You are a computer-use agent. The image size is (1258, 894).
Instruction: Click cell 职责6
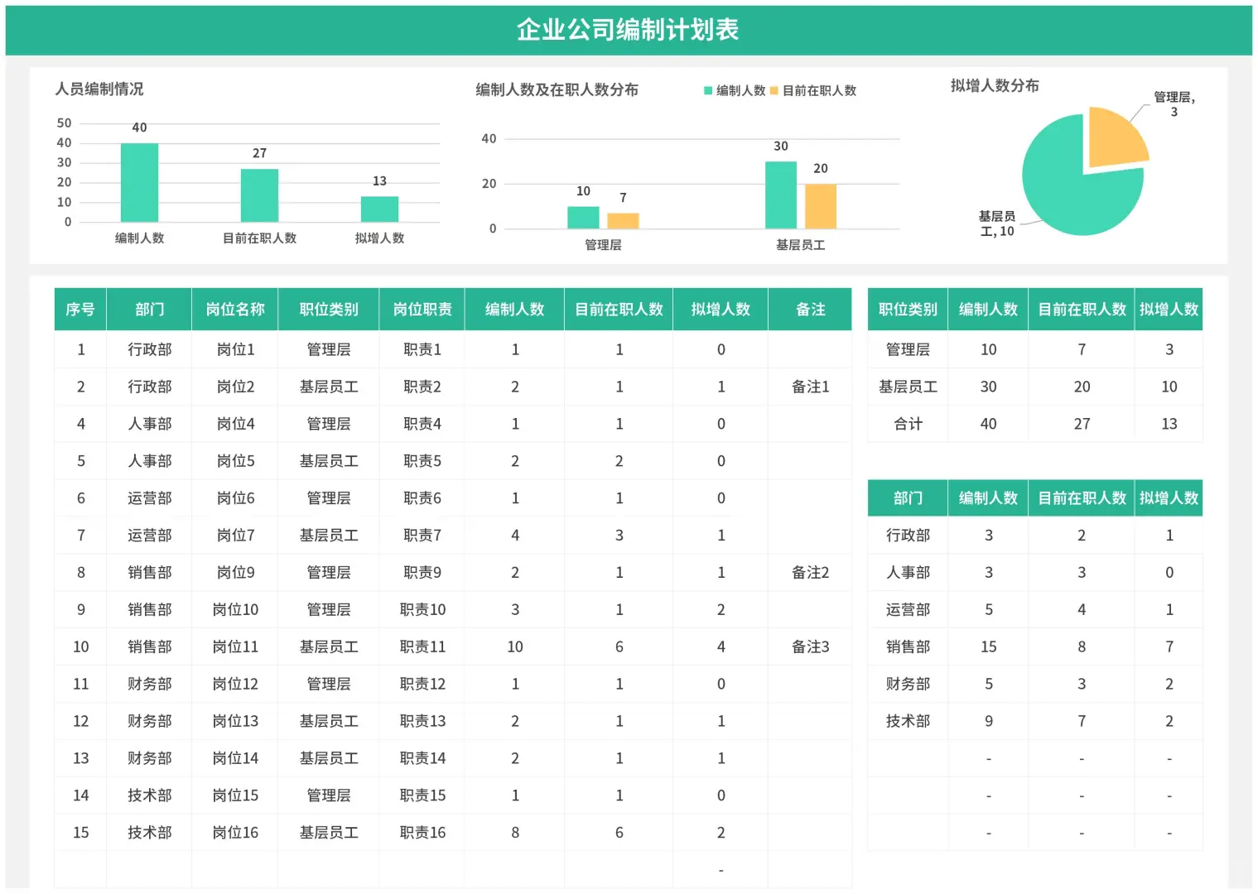422,498
